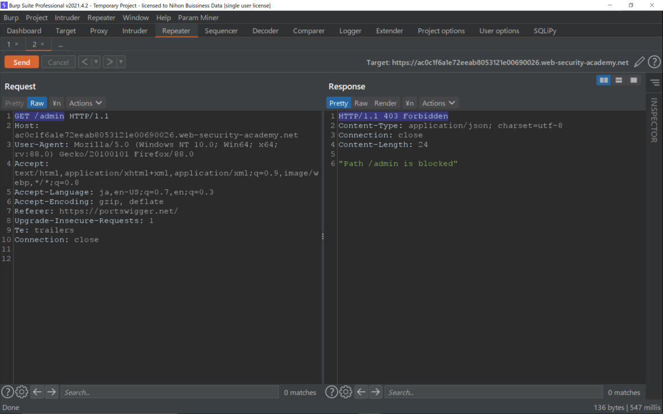This screenshot has width=663, height=414.
Task: Close Repeater tab 2
Action: [42, 44]
